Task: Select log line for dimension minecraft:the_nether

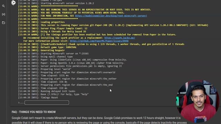Action: pos(67,79)
